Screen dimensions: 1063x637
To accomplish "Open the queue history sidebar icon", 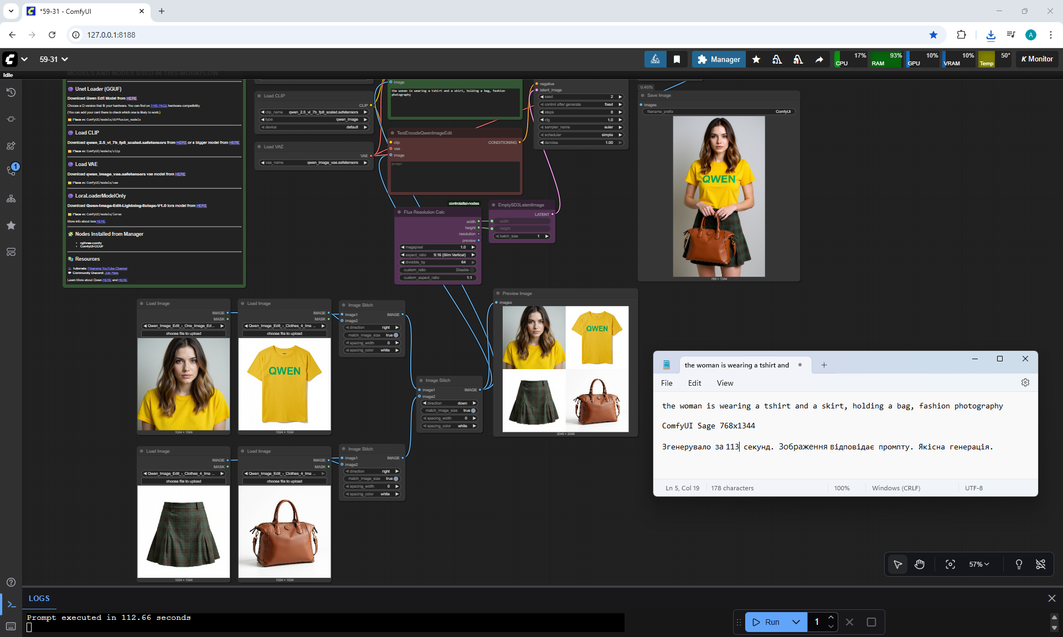I will (11, 92).
